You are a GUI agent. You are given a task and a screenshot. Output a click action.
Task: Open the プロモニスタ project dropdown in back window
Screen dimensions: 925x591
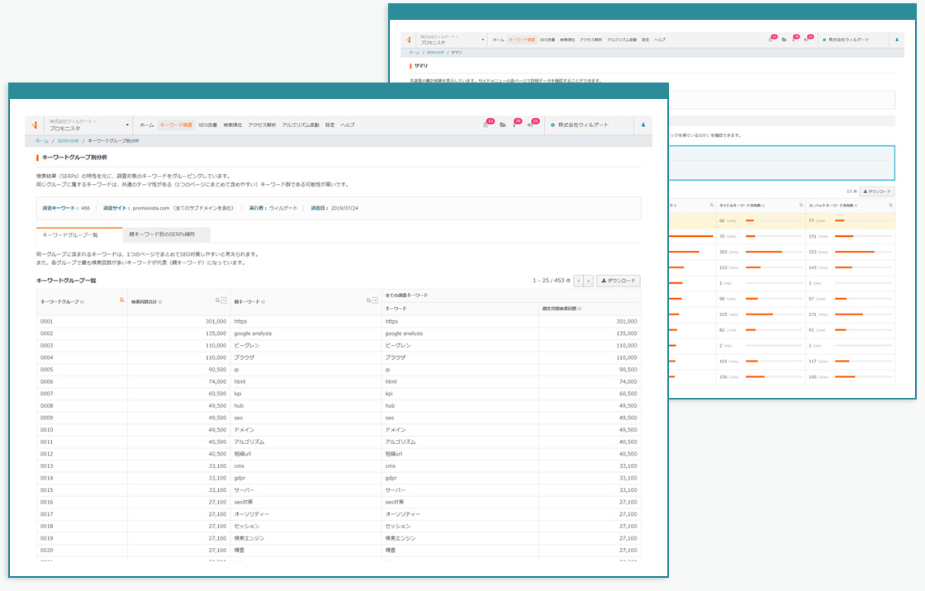click(452, 40)
